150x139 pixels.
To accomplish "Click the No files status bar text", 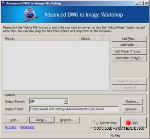I will 115,135.
